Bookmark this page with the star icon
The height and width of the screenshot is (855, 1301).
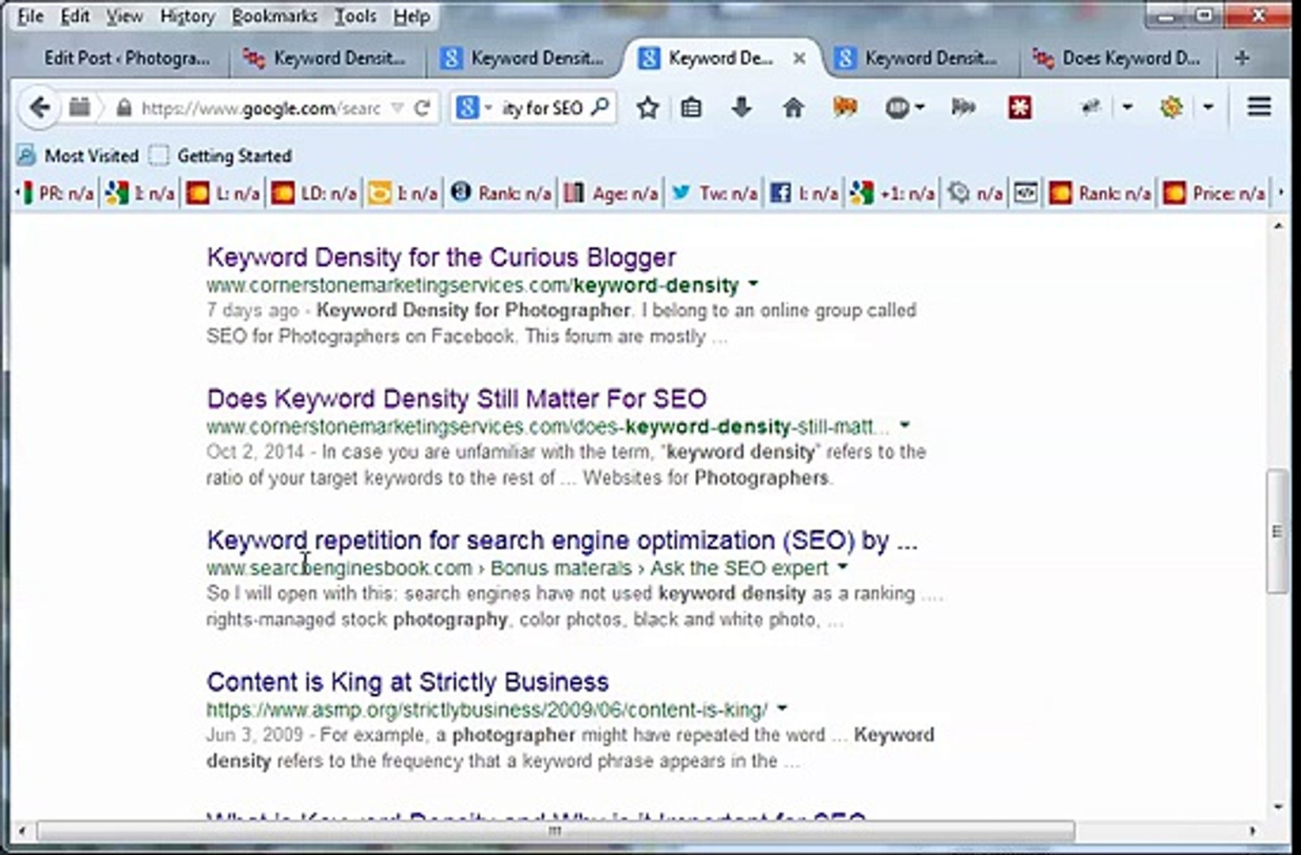point(647,107)
